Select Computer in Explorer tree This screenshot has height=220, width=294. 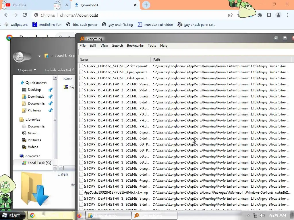coord(30,156)
